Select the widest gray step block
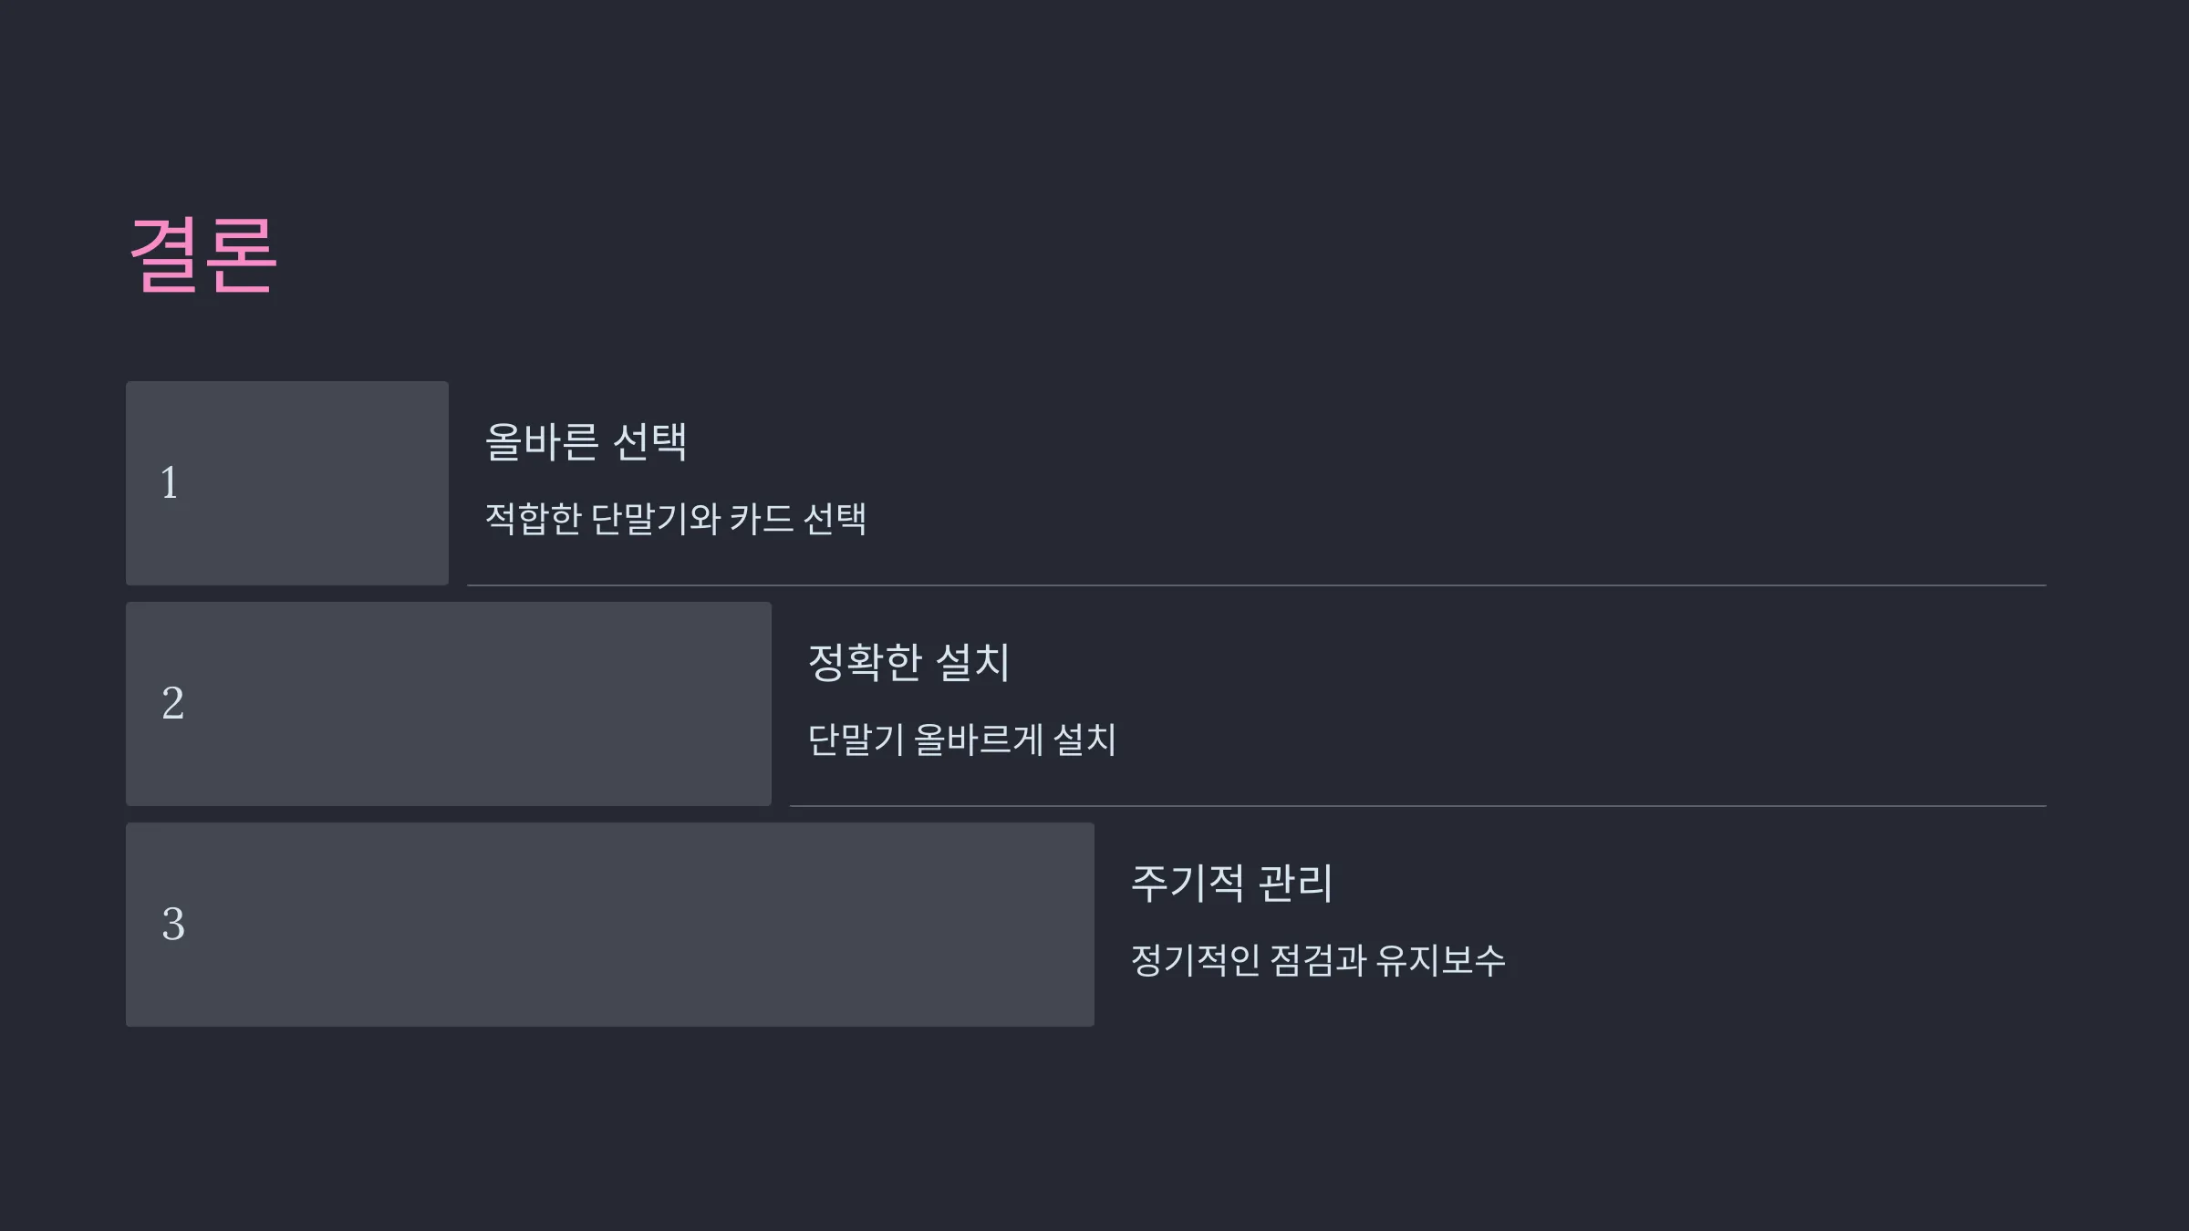The image size is (2189, 1231). point(610,925)
